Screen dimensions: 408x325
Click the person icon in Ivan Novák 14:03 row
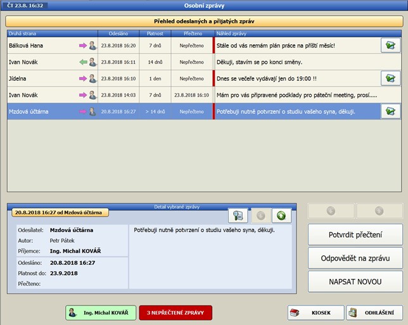click(x=92, y=95)
